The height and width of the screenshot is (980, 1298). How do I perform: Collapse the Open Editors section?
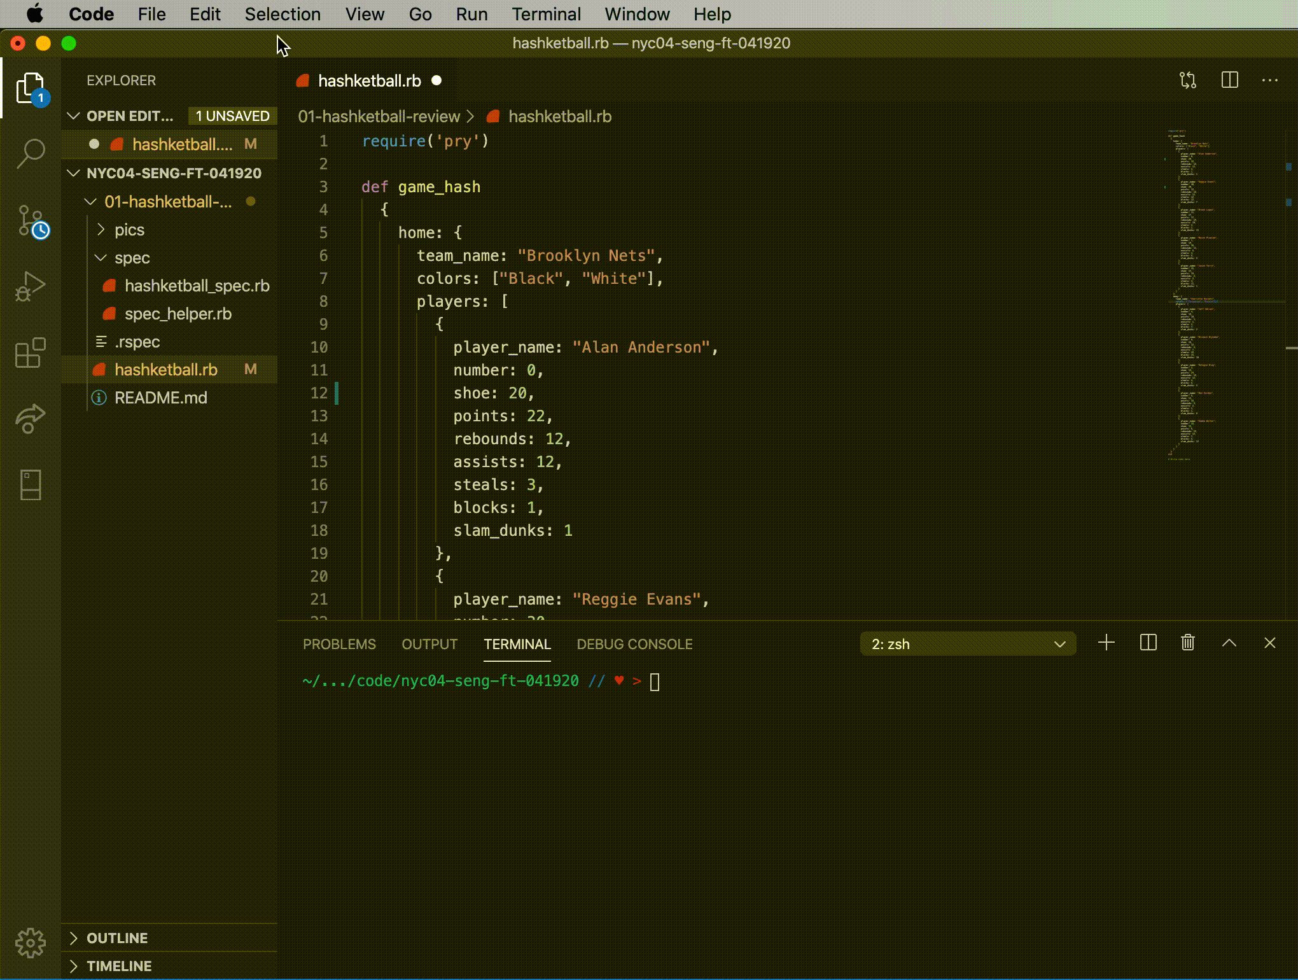coord(74,116)
